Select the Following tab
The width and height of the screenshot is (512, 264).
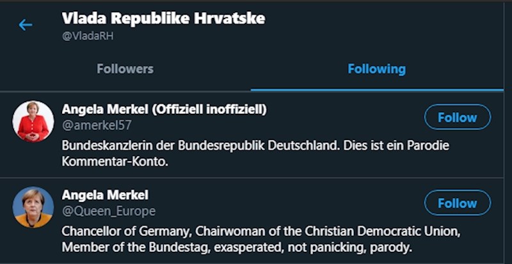(x=376, y=69)
